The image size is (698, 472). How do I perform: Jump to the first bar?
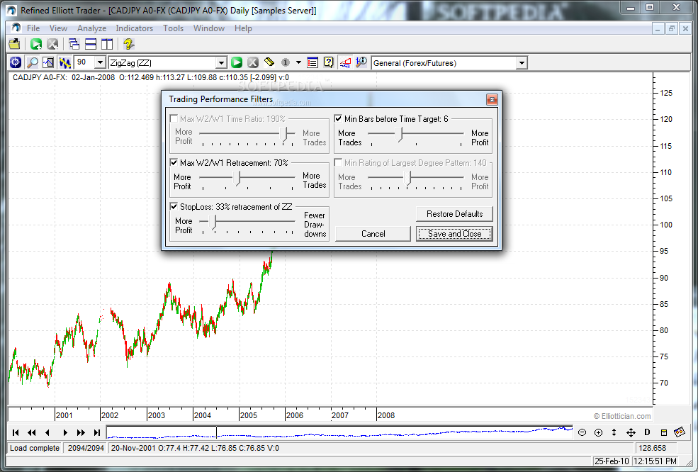pos(16,432)
